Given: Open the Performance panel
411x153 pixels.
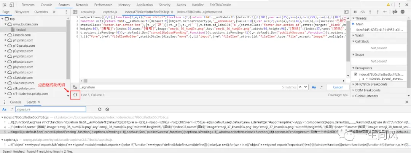Looking at the screenshot, I should (103, 5).
